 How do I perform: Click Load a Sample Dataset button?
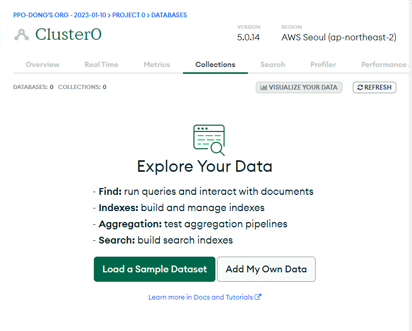(x=155, y=269)
